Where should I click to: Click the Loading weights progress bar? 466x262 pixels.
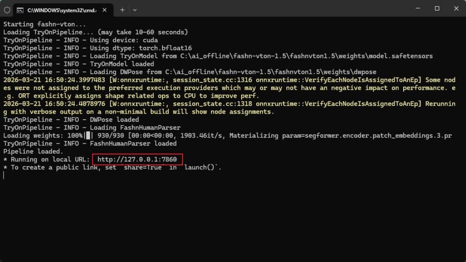[88, 136]
